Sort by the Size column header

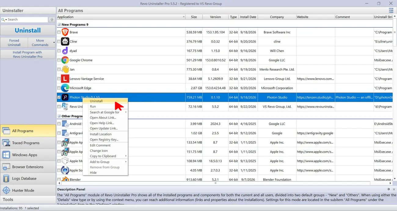coord(194,17)
